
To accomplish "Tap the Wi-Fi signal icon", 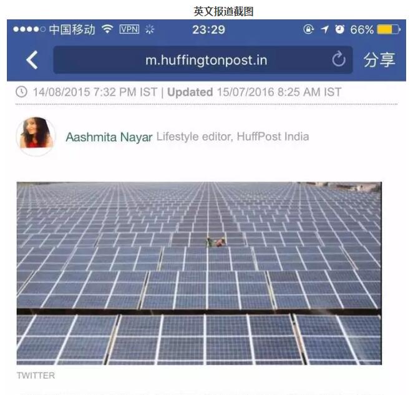I will point(107,29).
